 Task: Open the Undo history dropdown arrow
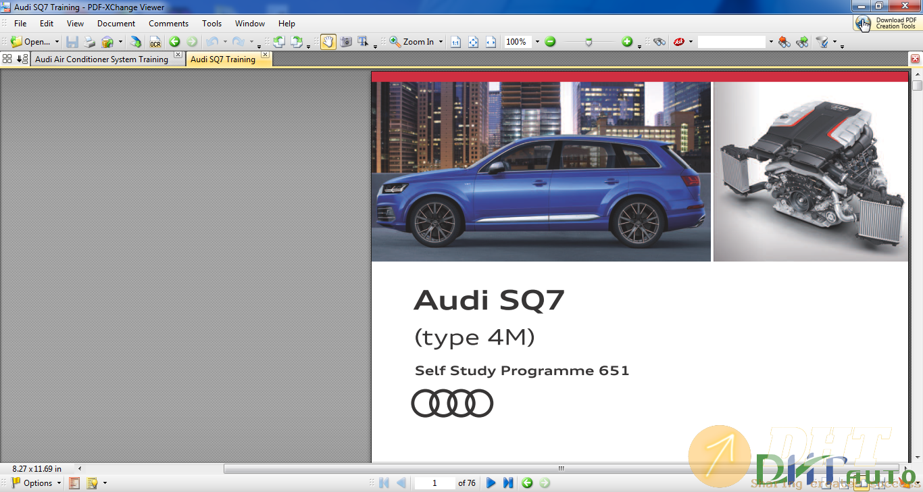225,42
